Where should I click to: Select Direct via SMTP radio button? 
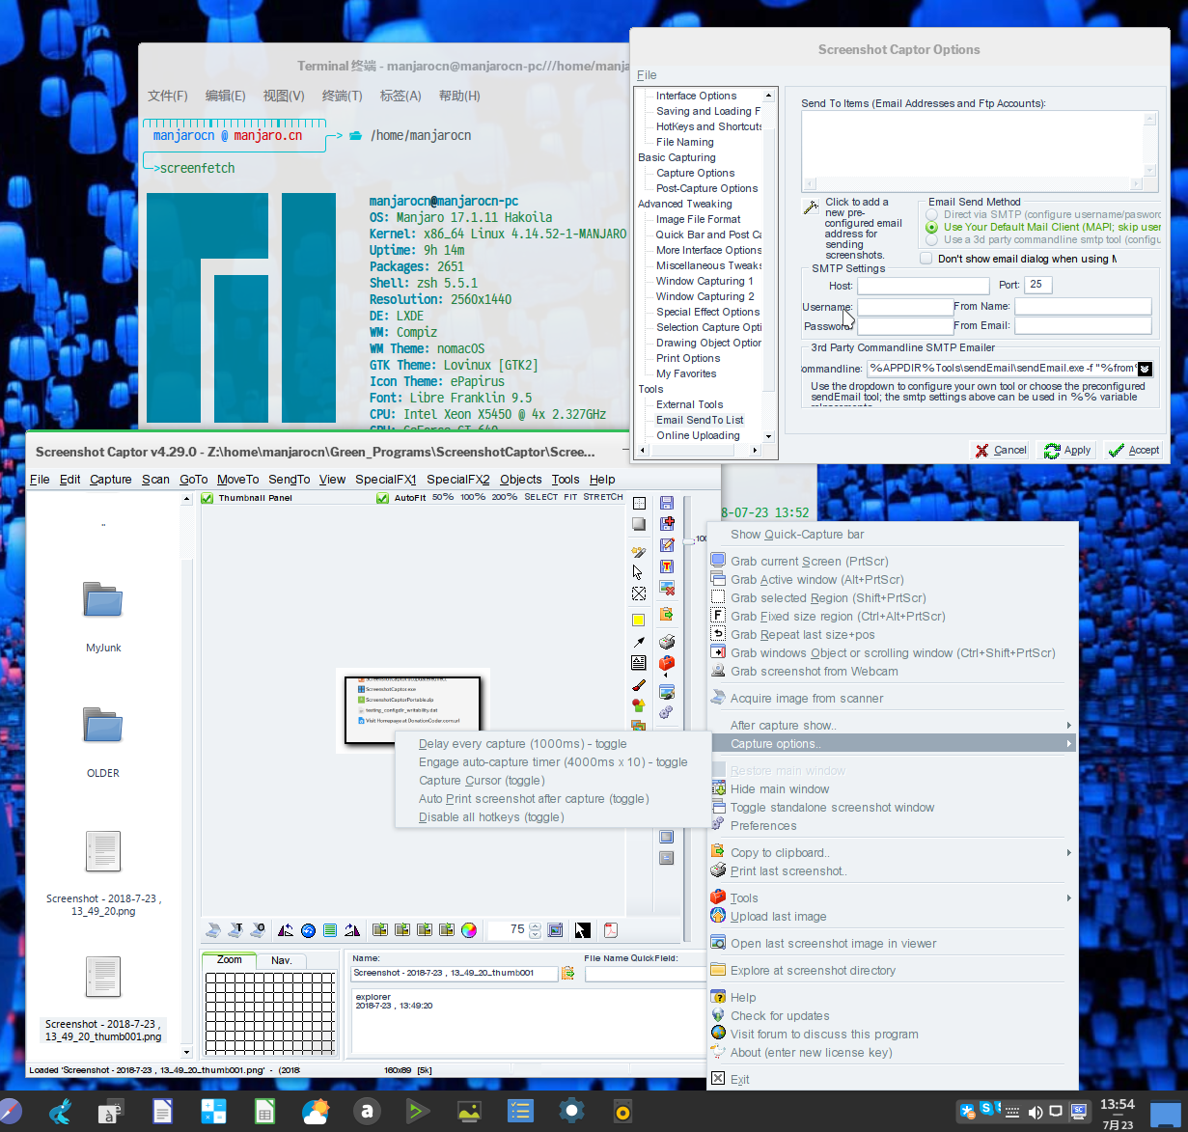pos(931,214)
